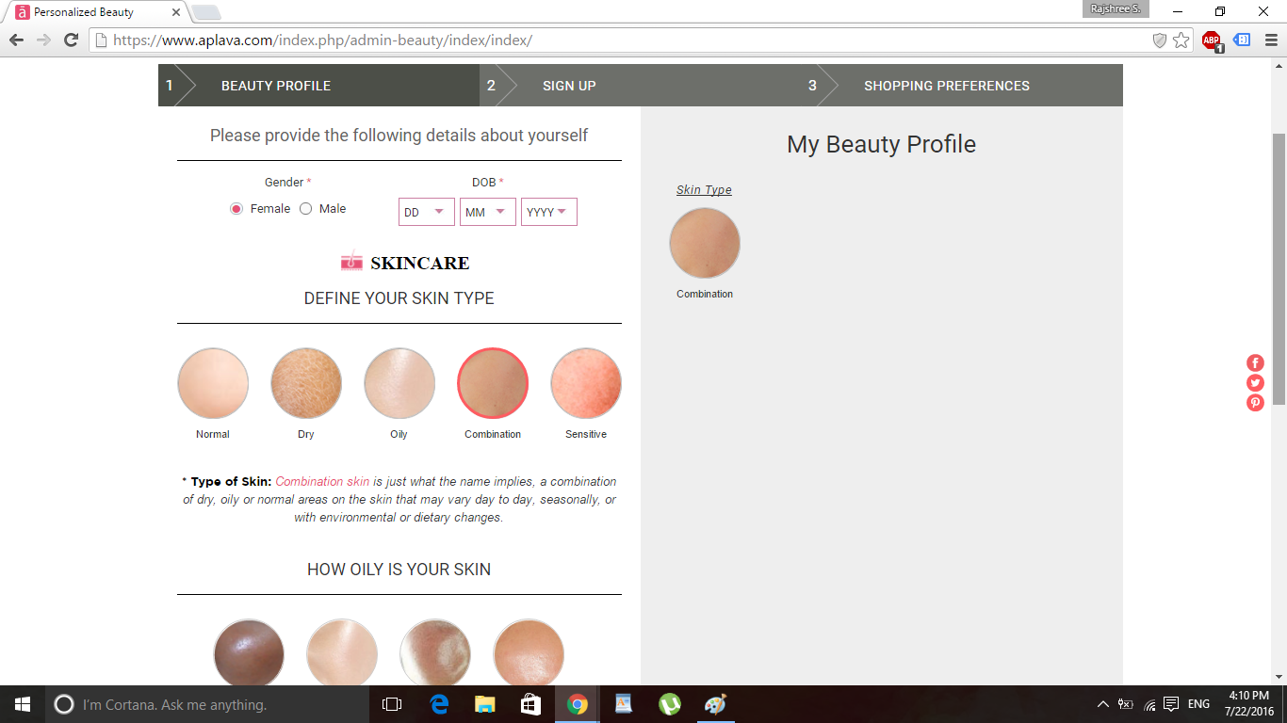Pick the darkest oily skin swatch
The height and width of the screenshot is (723, 1287).
point(249,653)
